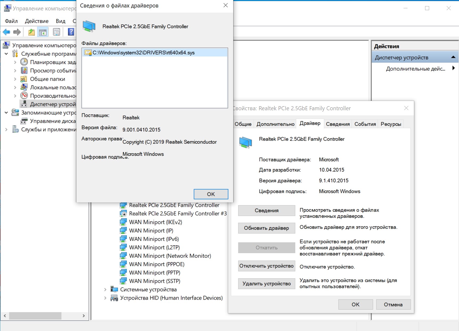Open the Вид menu
The height and width of the screenshot is (331, 459).
[x=61, y=21]
